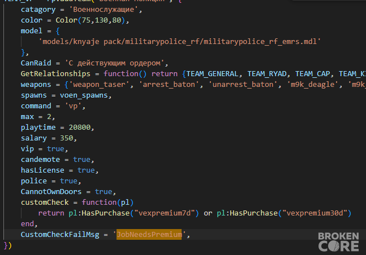Image resolution: width=366 pixels, height=255 pixels.
Task: Click the closing brace of model table
Action: coord(23,52)
